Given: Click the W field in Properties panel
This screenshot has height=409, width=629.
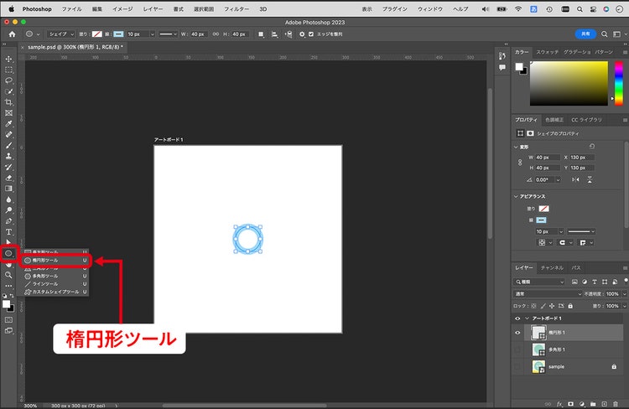Looking at the screenshot, I should pos(548,158).
